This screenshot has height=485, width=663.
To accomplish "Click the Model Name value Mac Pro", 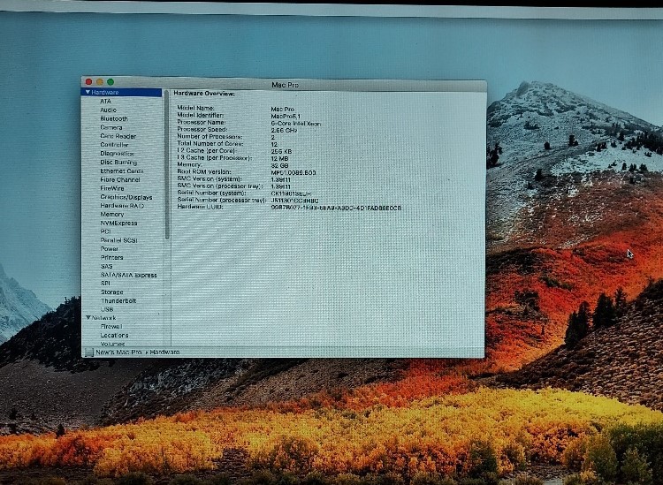I will (283, 109).
